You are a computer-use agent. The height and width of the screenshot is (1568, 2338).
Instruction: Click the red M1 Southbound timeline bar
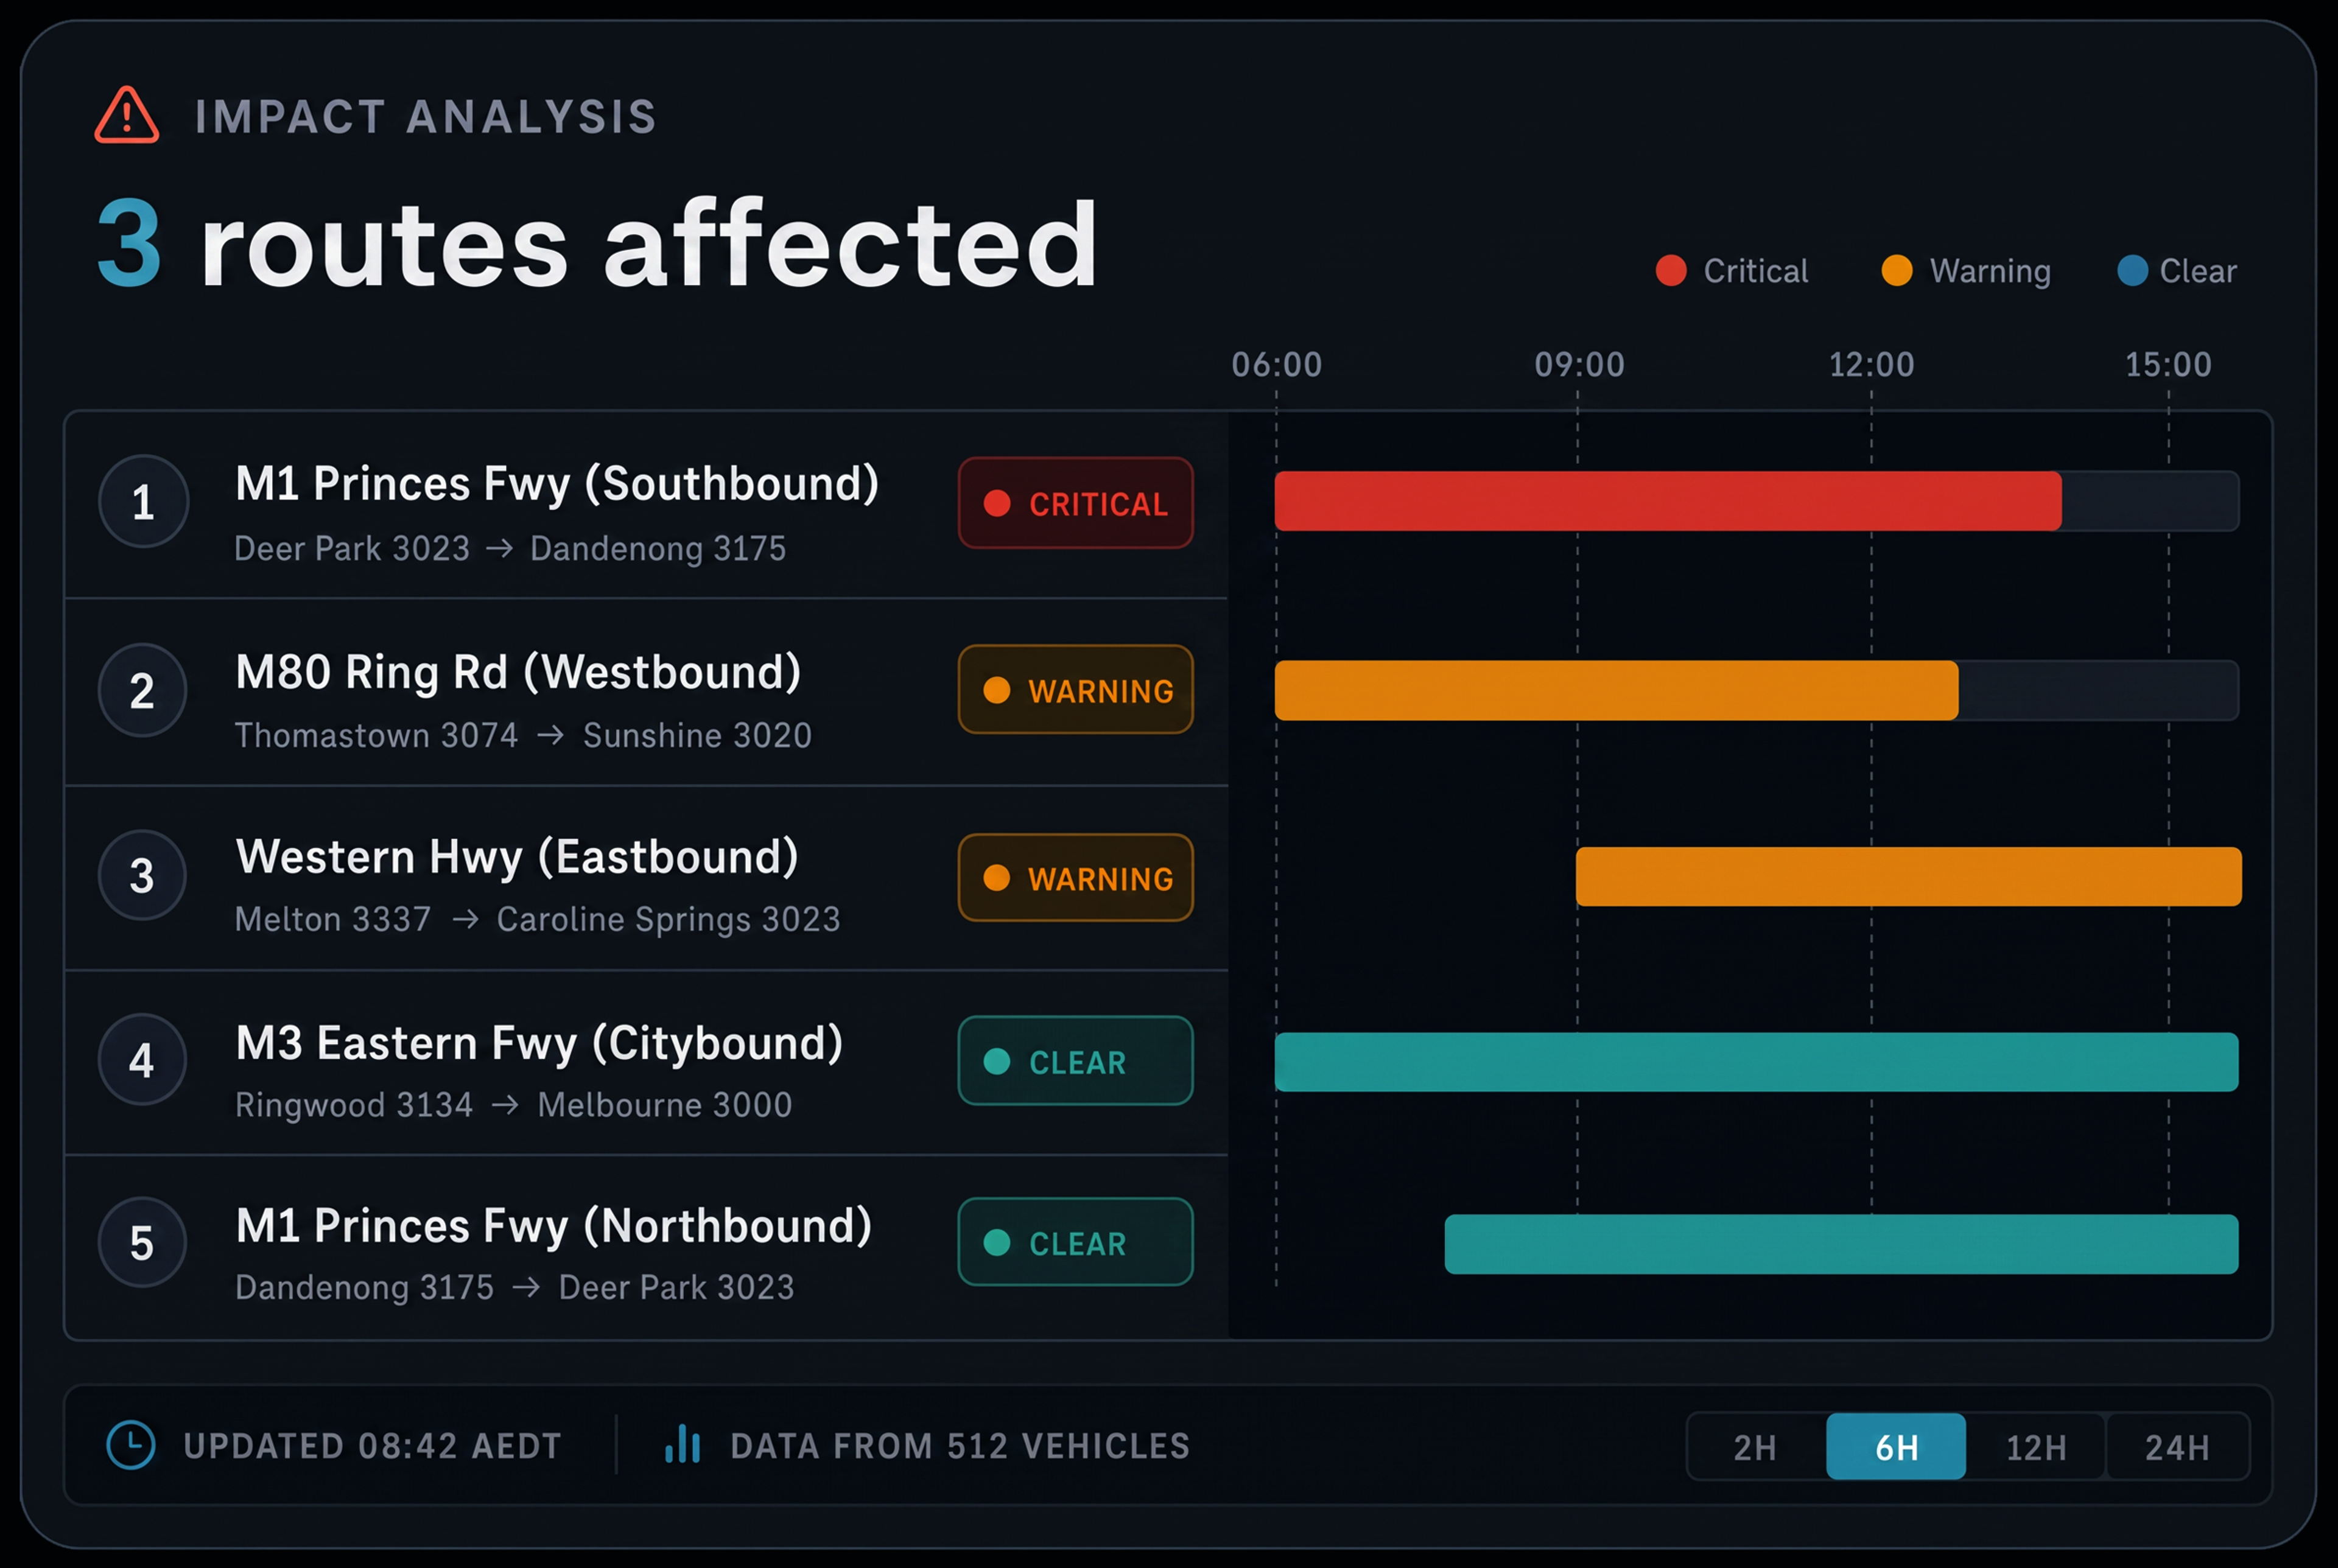pos(1668,501)
